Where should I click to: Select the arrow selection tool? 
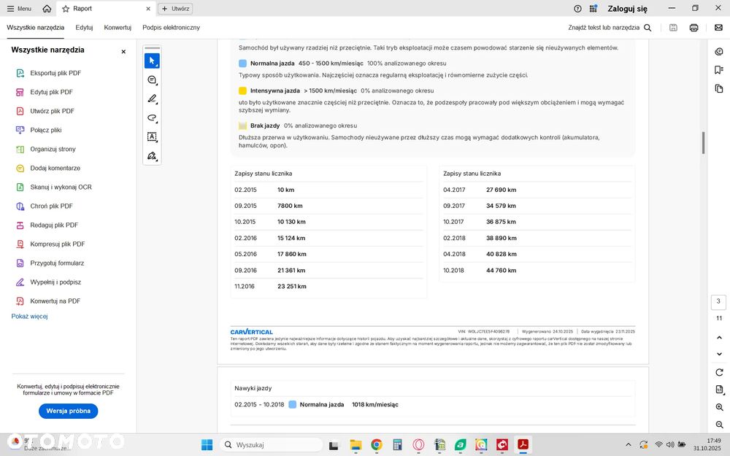coord(152,61)
